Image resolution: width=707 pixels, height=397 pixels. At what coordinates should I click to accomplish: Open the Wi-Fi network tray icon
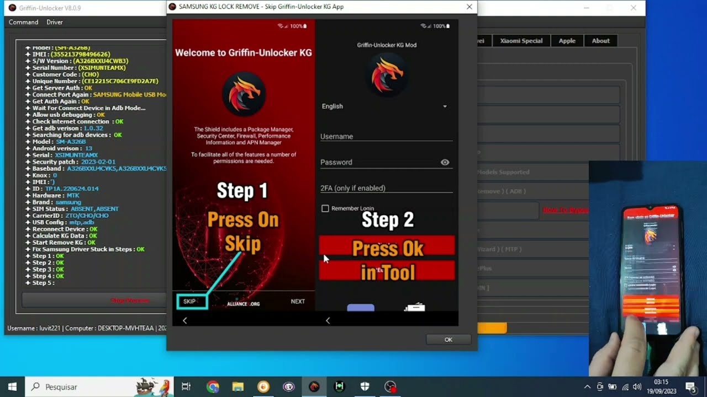click(x=625, y=387)
